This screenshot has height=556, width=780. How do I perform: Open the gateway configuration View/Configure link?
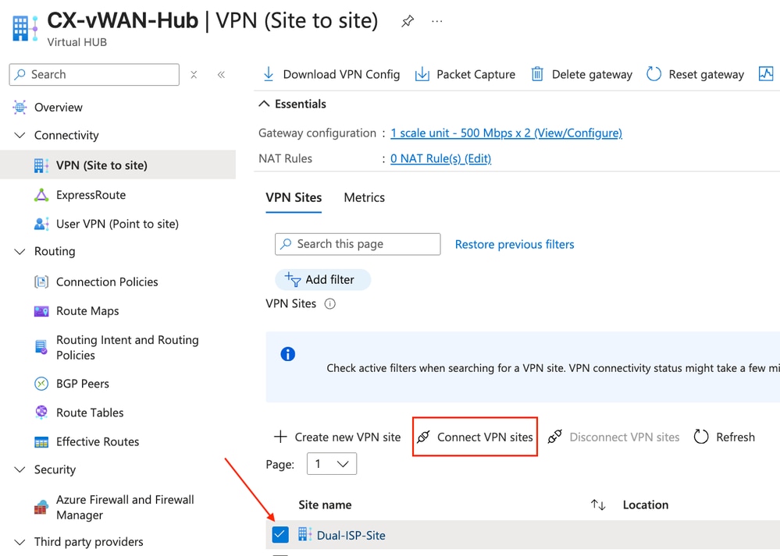(x=507, y=133)
